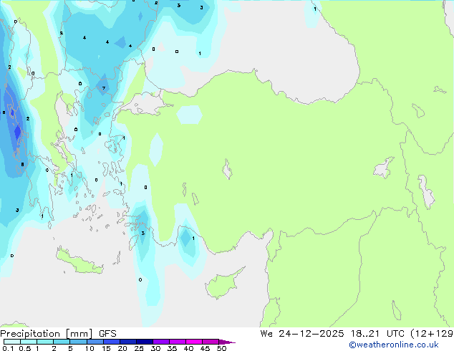Click the '7' precipitation value on map

104,88
